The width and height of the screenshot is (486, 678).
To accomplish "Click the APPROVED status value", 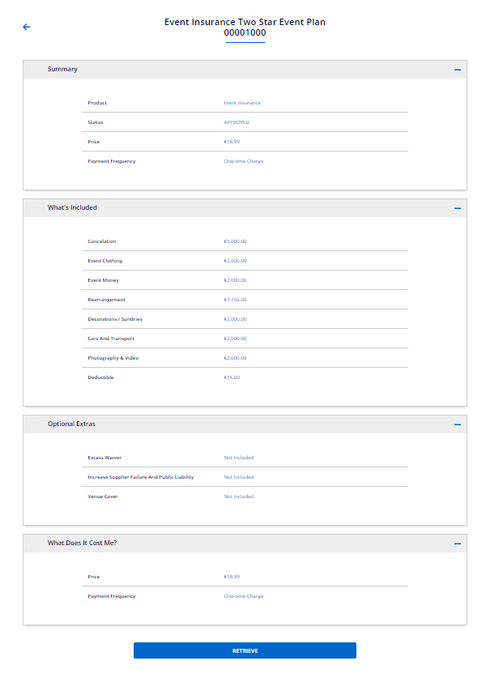I will pyautogui.click(x=237, y=122).
